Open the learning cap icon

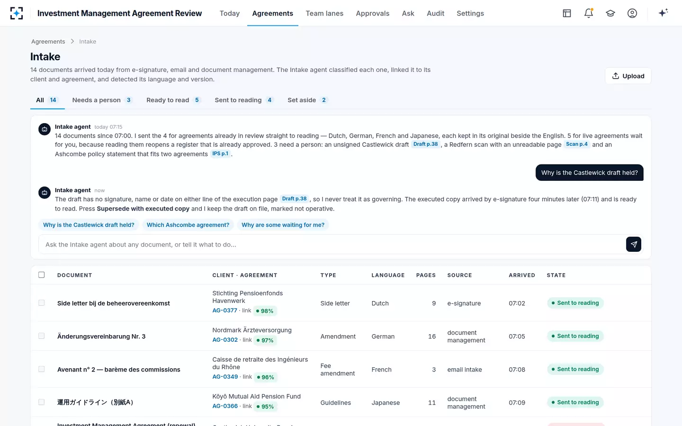(610, 13)
